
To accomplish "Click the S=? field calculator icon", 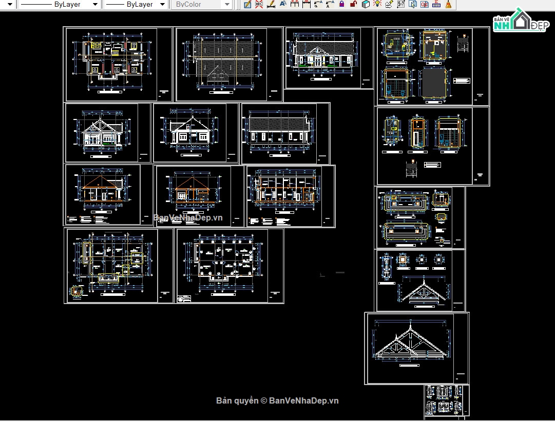I will (x=401, y=4).
